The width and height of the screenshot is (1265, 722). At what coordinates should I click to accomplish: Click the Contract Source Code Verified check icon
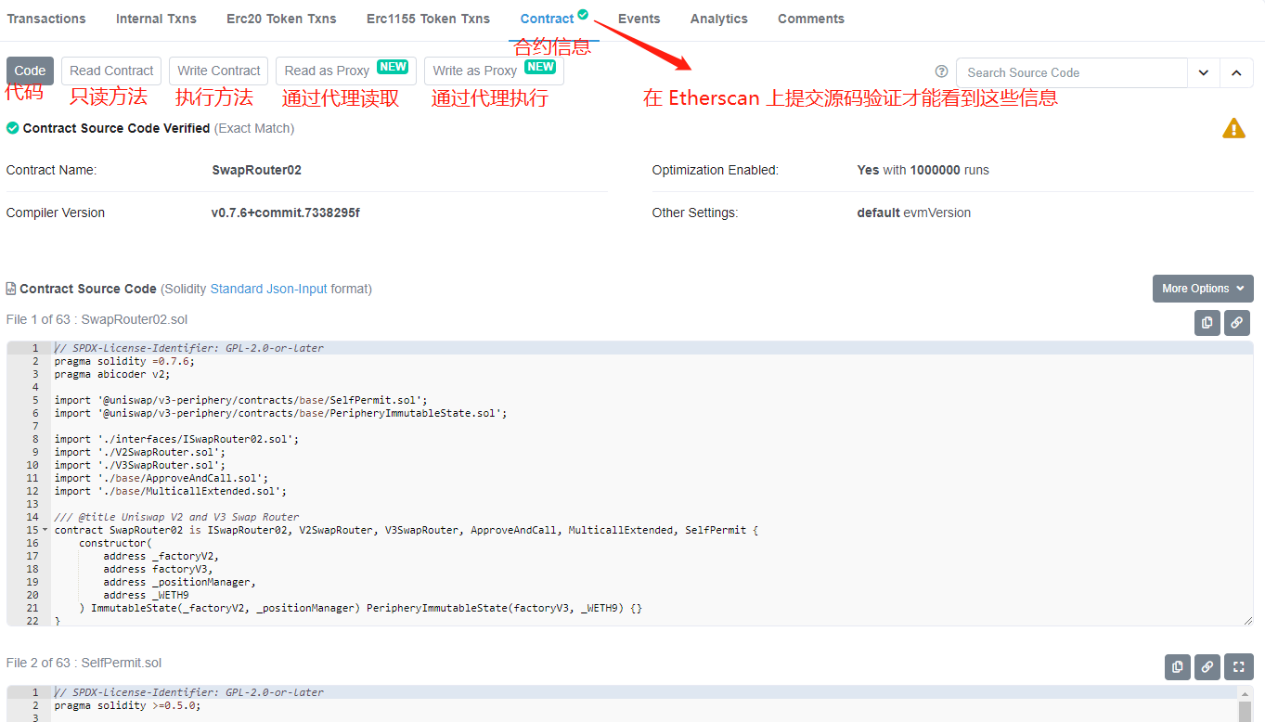[12, 128]
